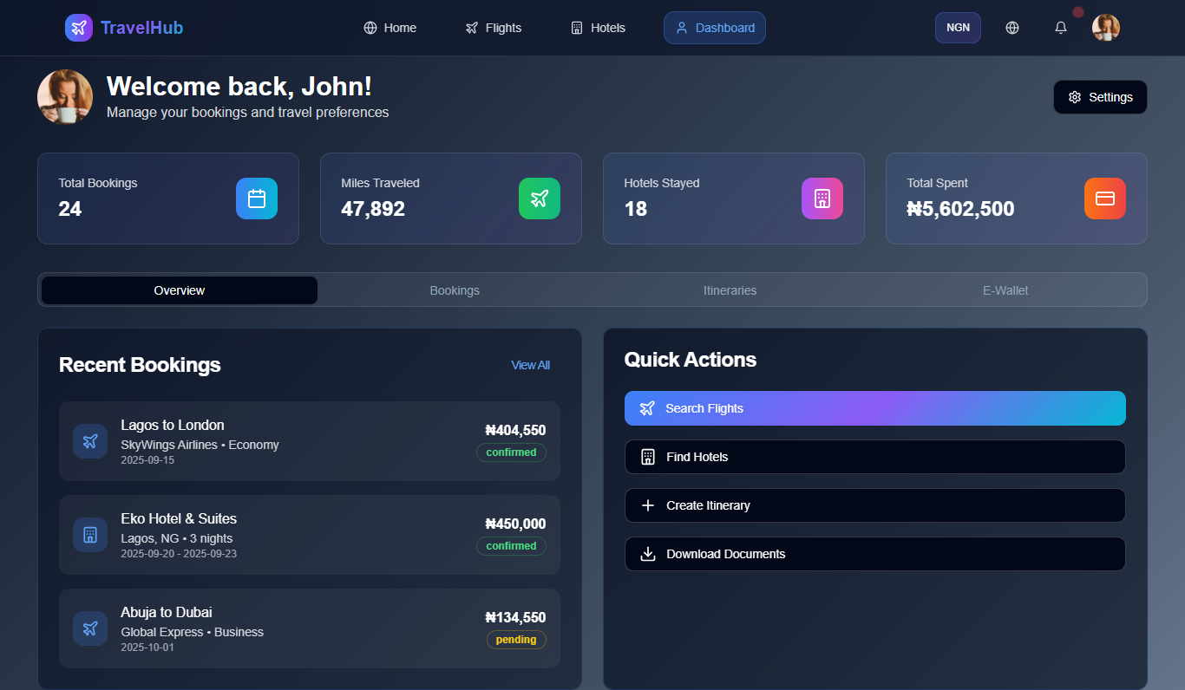Click the orange Total Spent card icon
Image resolution: width=1185 pixels, height=690 pixels.
click(1105, 199)
